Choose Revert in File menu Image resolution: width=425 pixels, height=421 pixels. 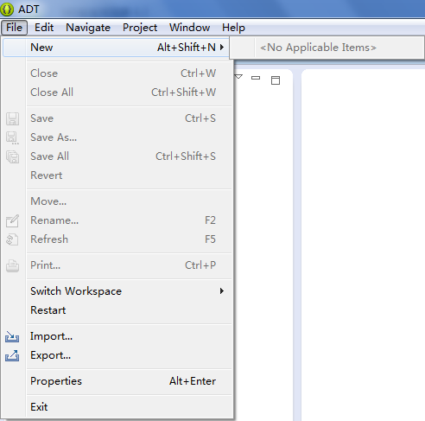click(x=117, y=175)
